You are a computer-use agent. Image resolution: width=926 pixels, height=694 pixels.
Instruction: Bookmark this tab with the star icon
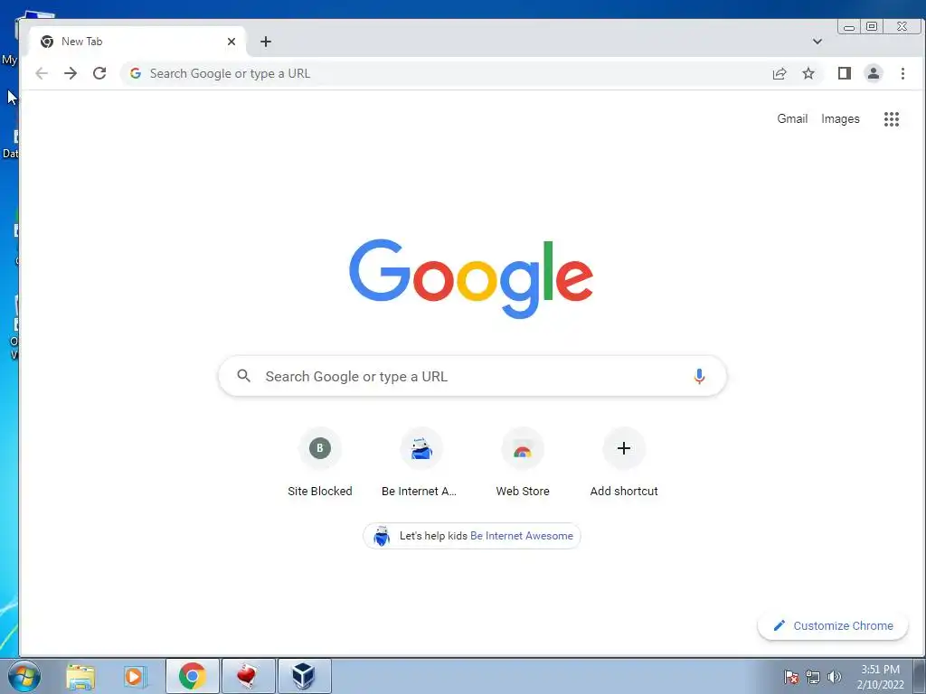coord(808,73)
